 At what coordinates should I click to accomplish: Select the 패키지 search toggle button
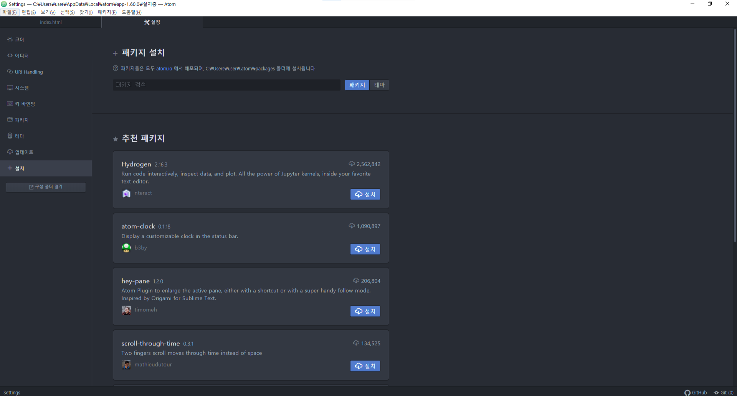(357, 85)
